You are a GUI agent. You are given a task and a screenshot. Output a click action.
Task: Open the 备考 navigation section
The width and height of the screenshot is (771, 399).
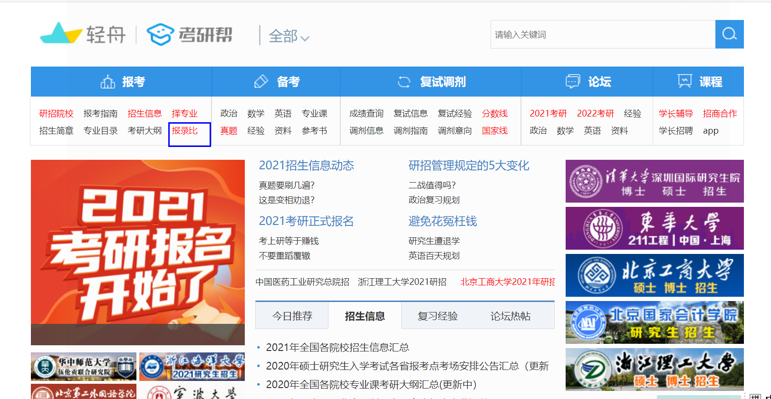click(276, 82)
